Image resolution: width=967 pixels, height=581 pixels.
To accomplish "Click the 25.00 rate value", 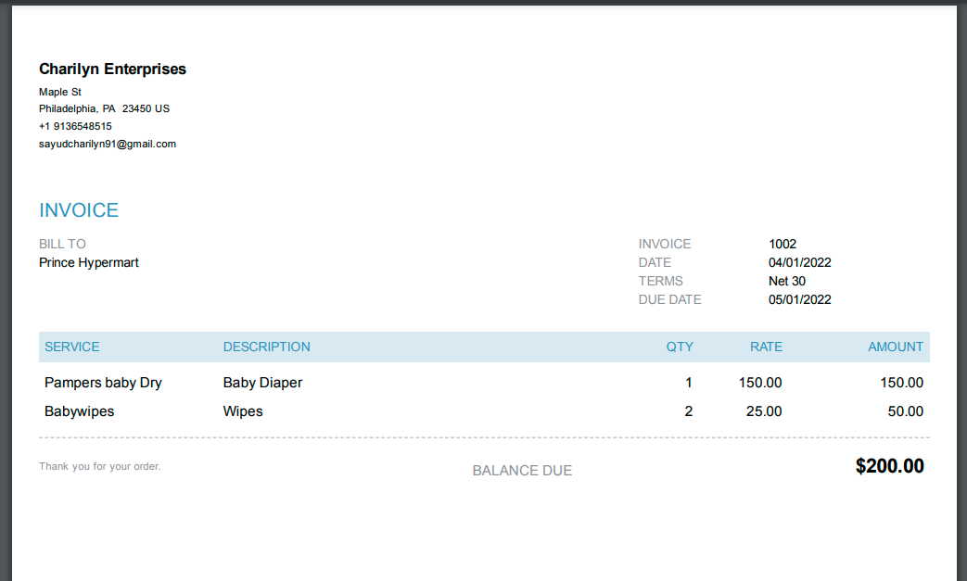I will [763, 411].
